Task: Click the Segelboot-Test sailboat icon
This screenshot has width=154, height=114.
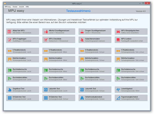Action: pos(9,90)
